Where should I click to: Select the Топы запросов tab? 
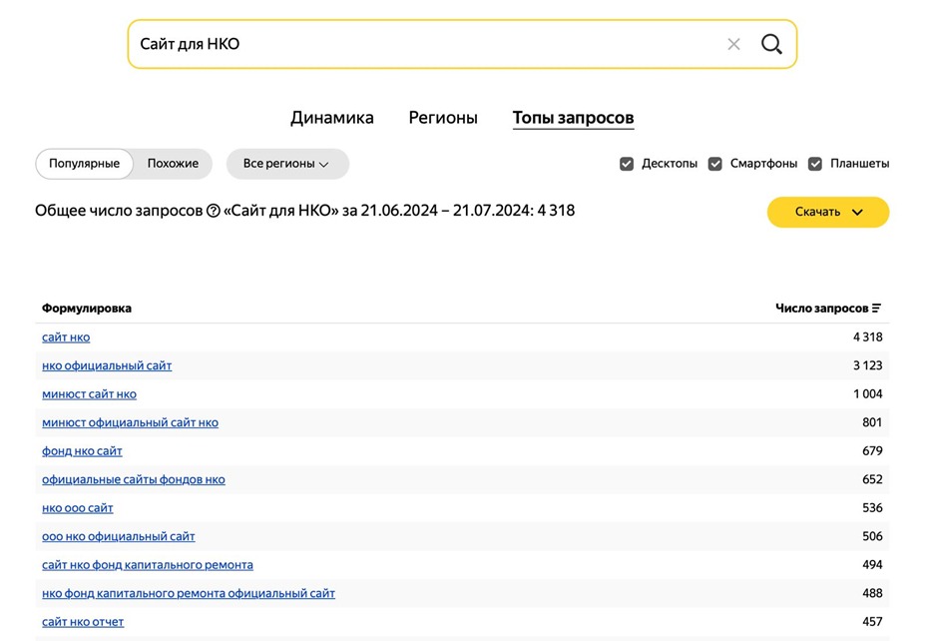click(x=573, y=117)
